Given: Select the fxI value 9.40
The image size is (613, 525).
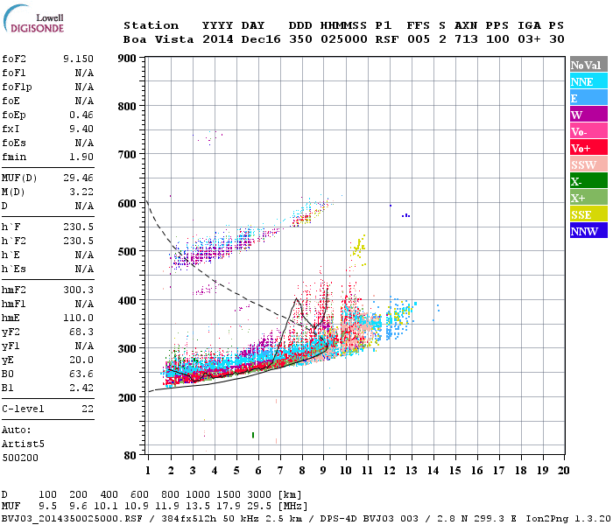Looking at the screenshot, I should coord(81,129).
